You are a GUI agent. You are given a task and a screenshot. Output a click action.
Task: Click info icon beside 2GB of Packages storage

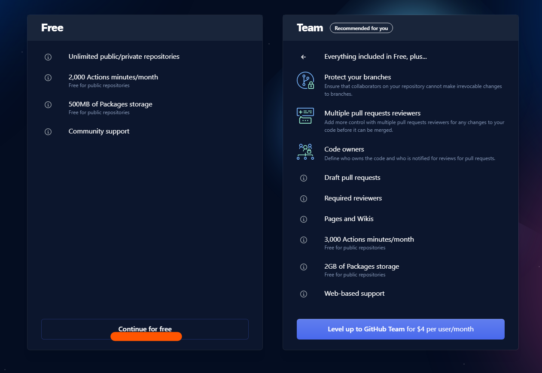tap(304, 267)
